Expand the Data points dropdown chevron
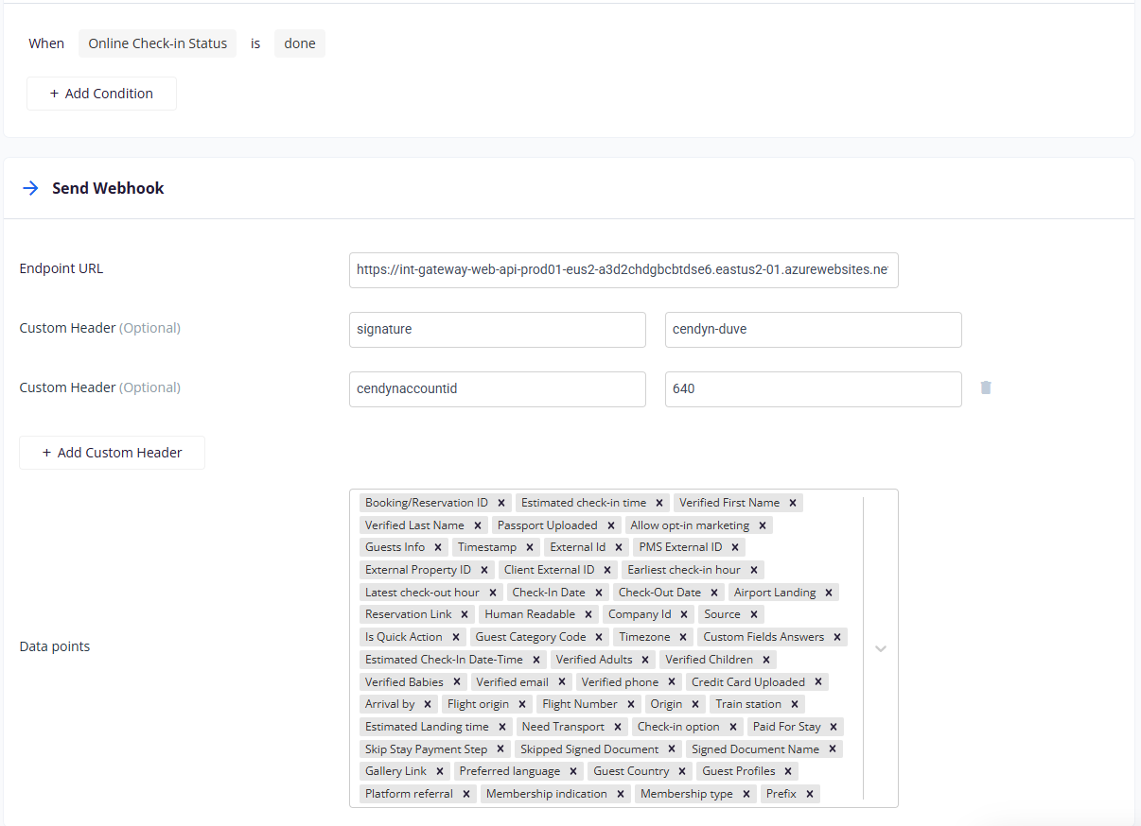Image resolution: width=1141 pixels, height=826 pixels. coord(881,648)
